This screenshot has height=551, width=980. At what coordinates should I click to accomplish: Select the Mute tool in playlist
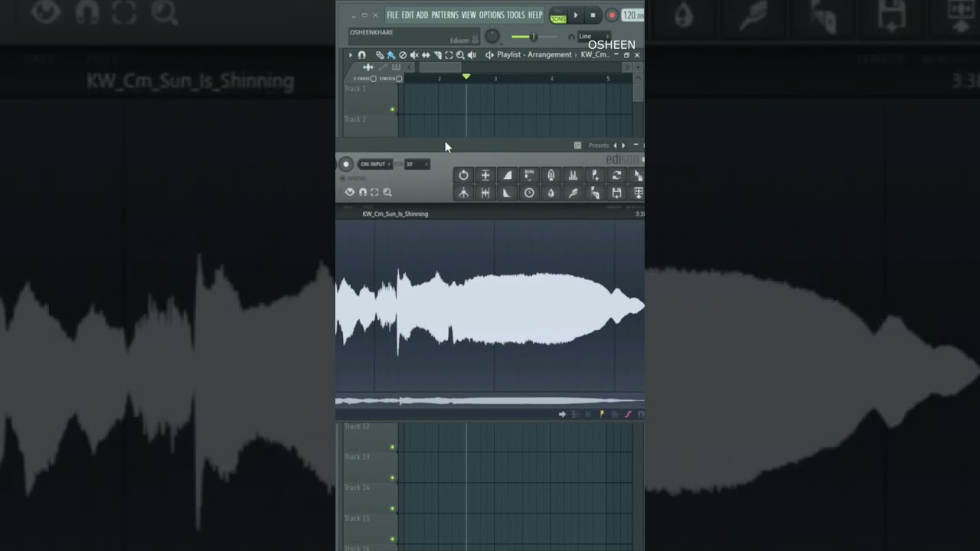[x=414, y=55]
